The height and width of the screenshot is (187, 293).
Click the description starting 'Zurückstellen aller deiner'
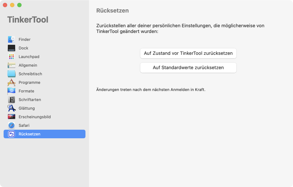coord(180,28)
